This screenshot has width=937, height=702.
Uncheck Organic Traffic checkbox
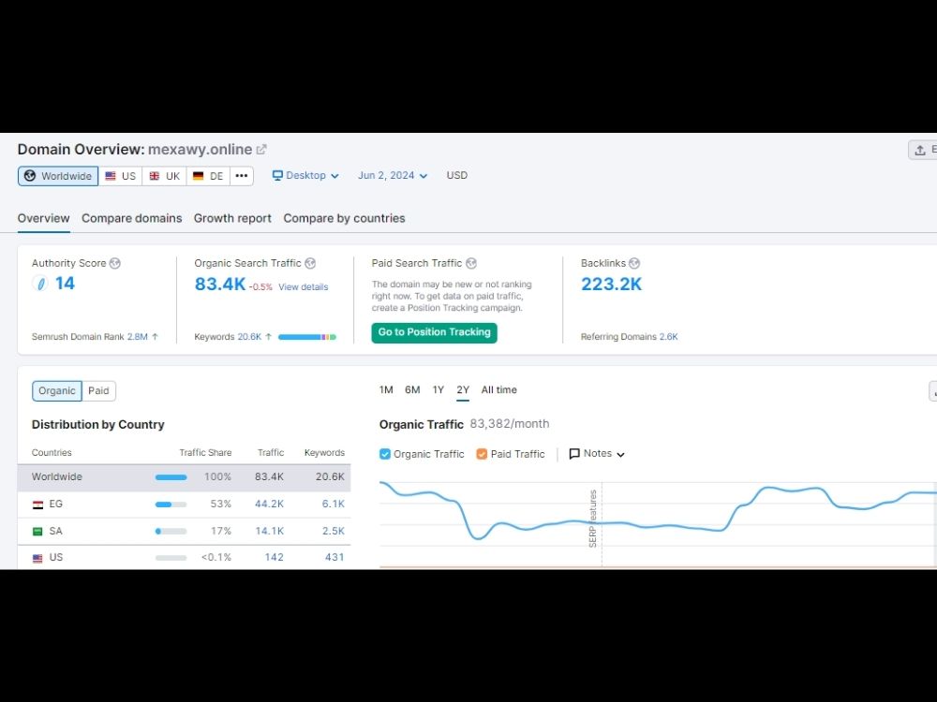[x=385, y=454]
